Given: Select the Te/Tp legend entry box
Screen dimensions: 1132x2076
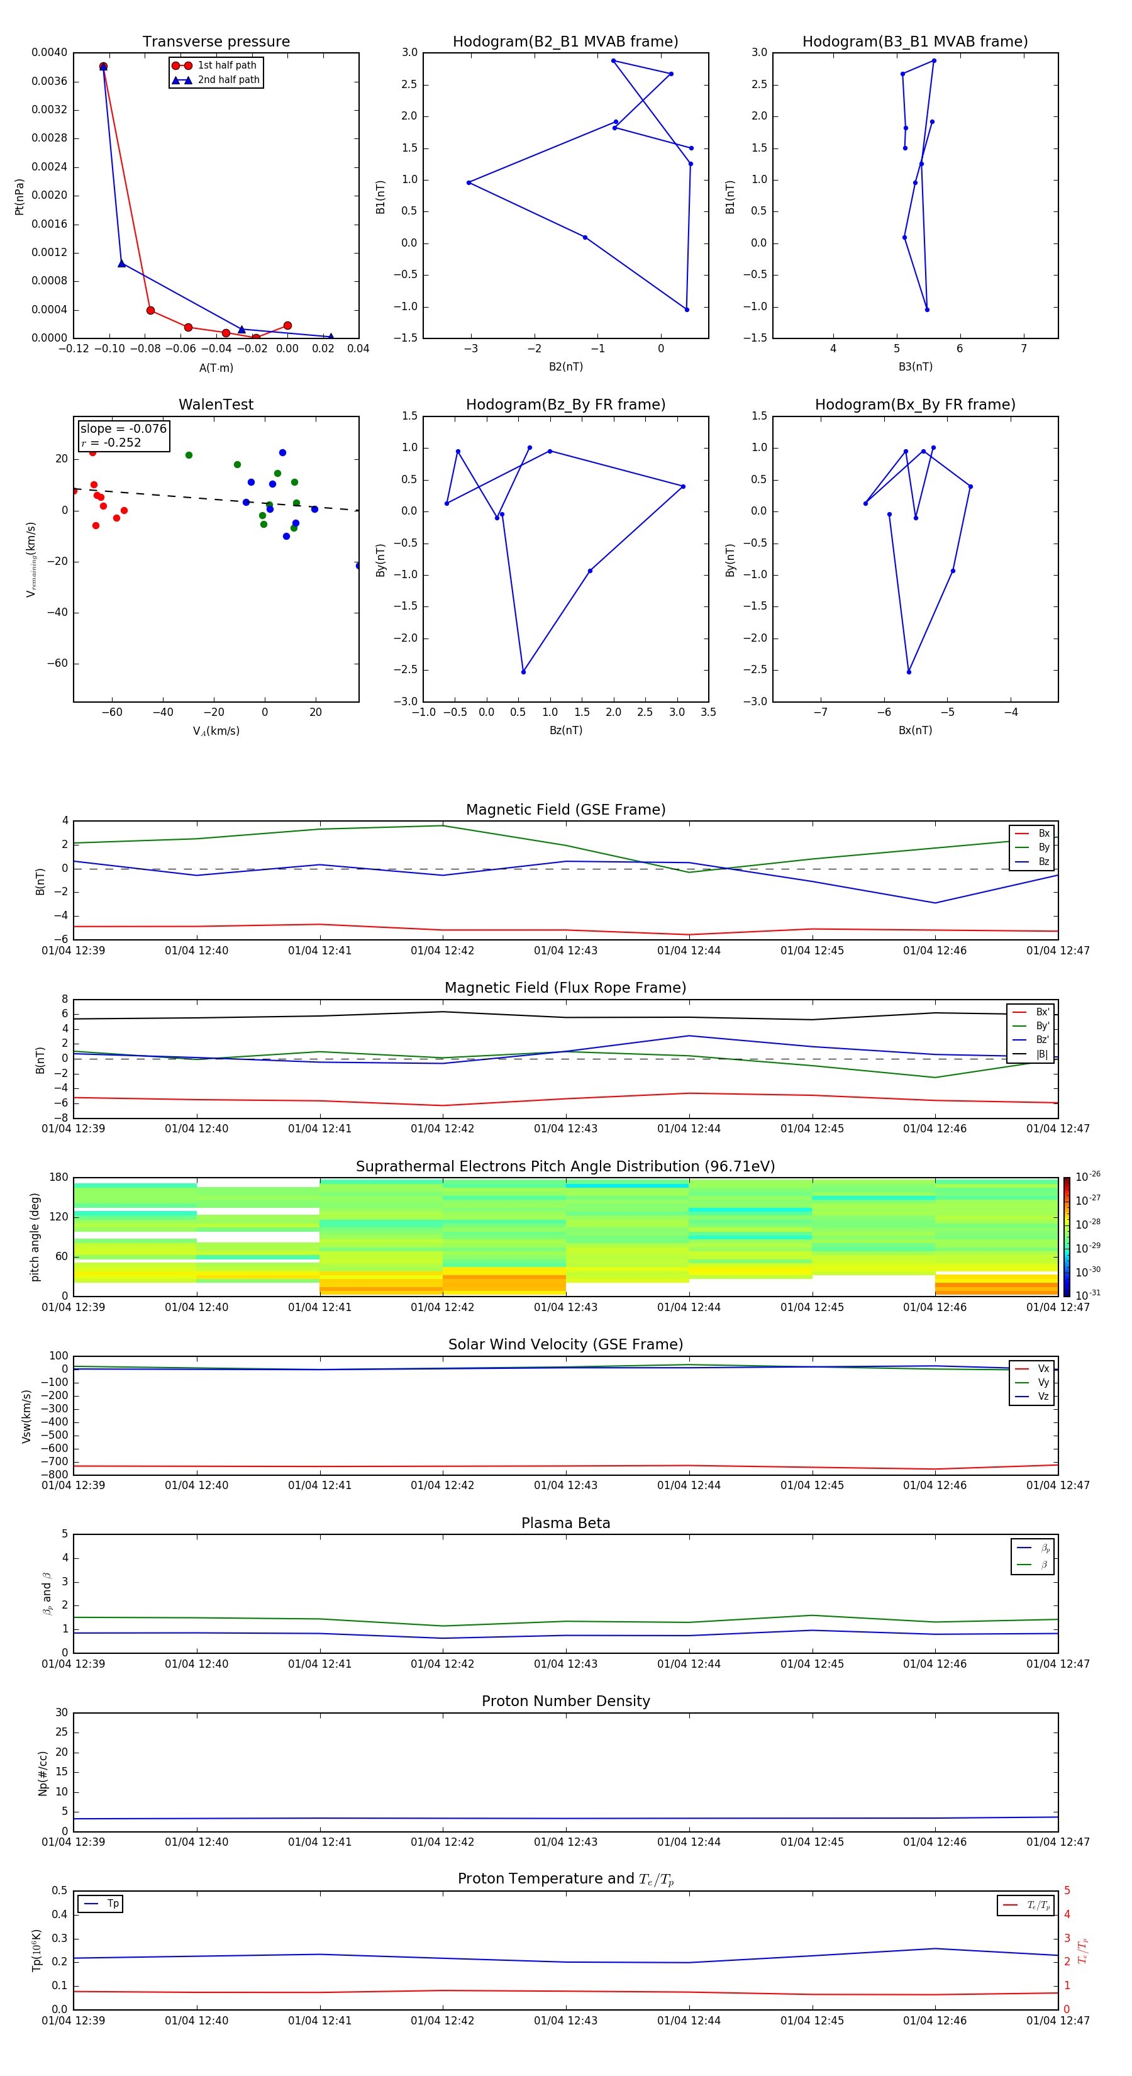Looking at the screenshot, I should [1026, 1905].
